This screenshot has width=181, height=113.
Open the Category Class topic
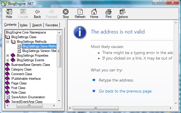click(21, 69)
